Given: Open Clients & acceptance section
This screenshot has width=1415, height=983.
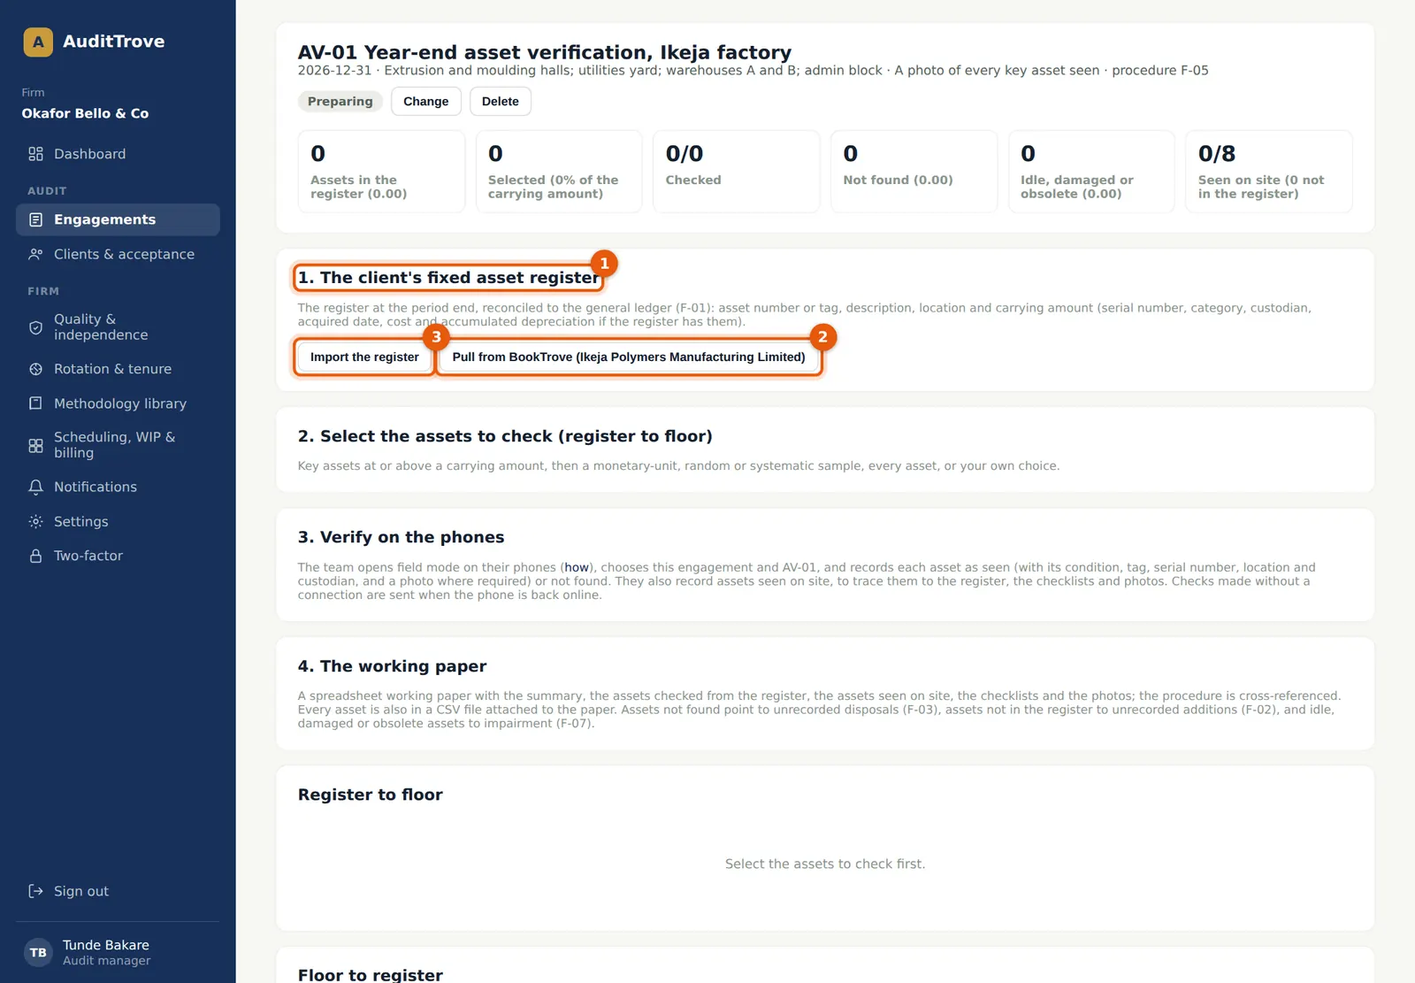Looking at the screenshot, I should [118, 254].
